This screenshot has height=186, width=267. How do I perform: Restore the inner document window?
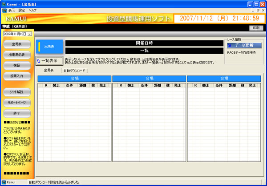(257, 10)
